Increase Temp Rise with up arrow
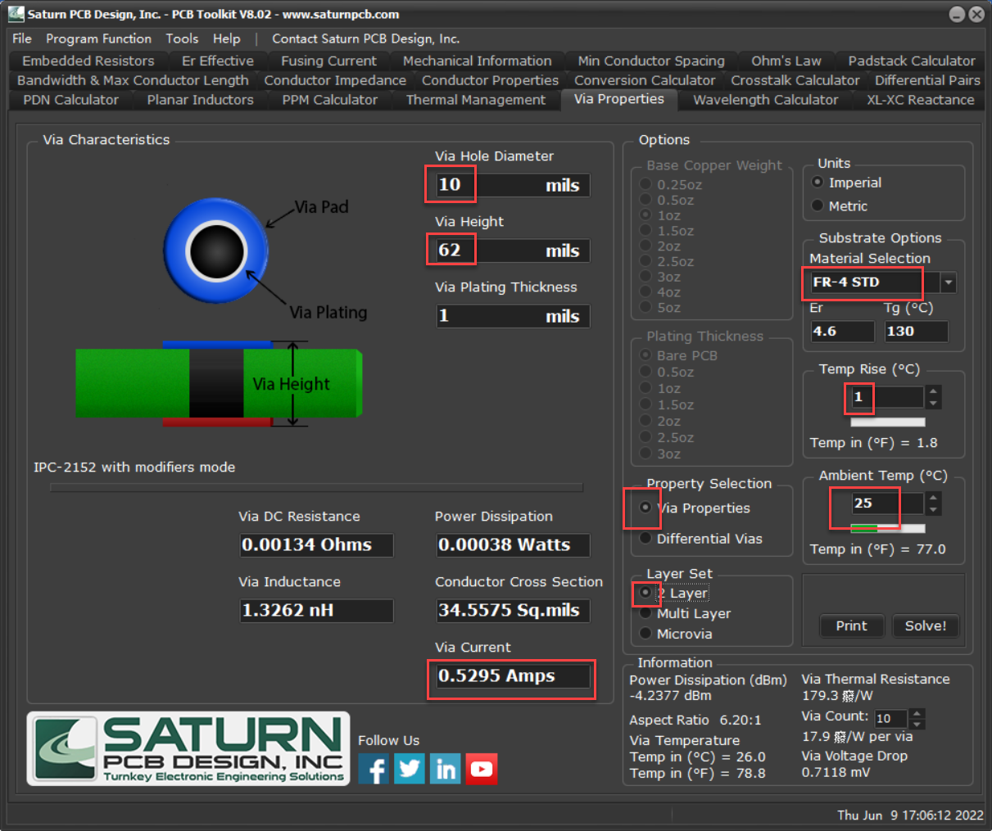 [x=933, y=391]
